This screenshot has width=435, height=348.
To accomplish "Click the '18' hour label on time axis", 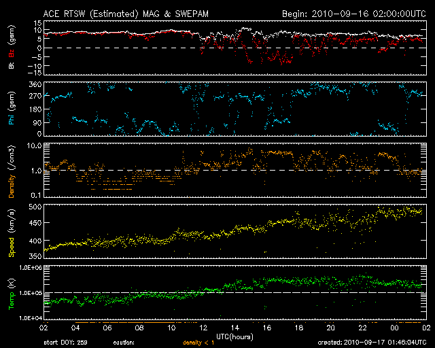I will pyautogui.click(x=299, y=328).
